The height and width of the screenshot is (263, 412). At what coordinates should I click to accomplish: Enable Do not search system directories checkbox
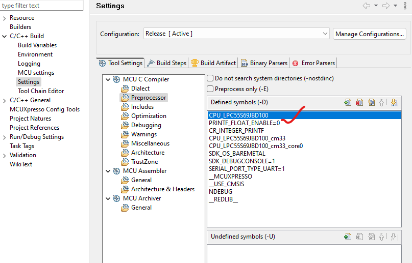[x=210, y=78]
